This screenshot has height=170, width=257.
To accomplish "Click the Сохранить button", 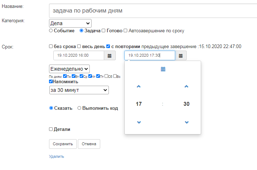I will point(63,144).
